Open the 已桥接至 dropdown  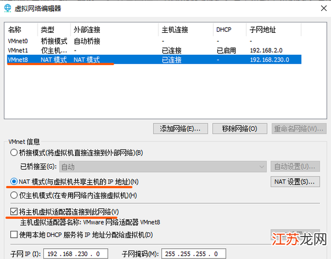point(163,167)
